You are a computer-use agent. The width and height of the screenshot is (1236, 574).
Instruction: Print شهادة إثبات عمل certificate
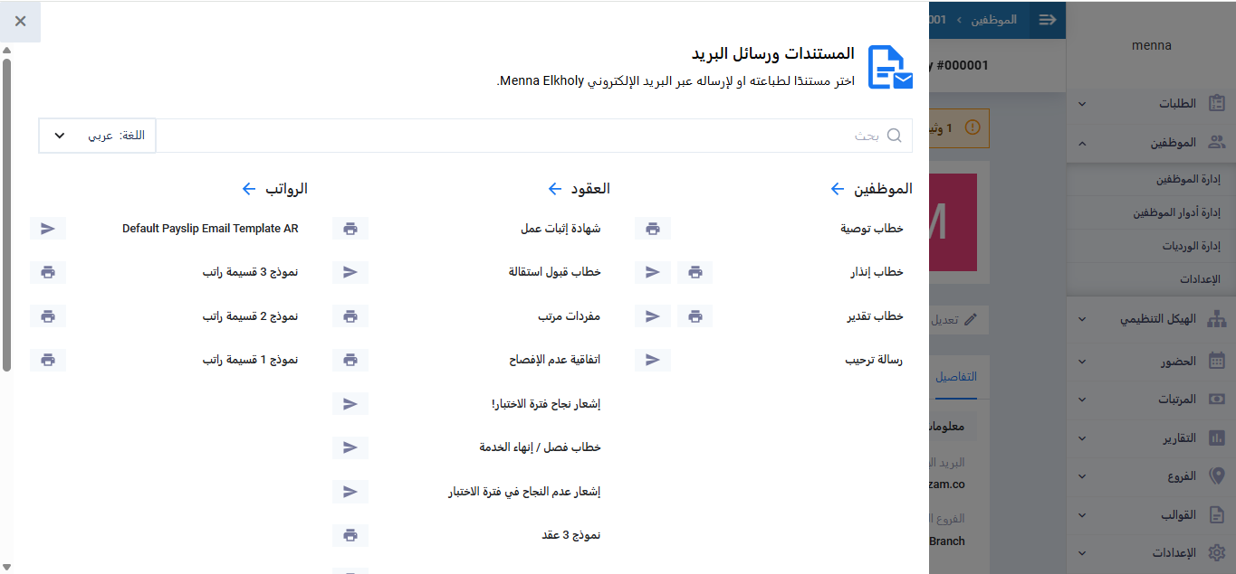350,229
